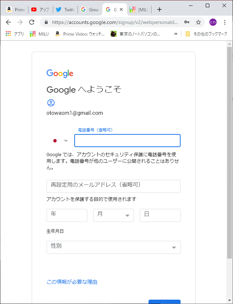The height and width of the screenshot is (304, 233).
Task: Click the vertical scrollbar thumb
Action: coord(229,153)
